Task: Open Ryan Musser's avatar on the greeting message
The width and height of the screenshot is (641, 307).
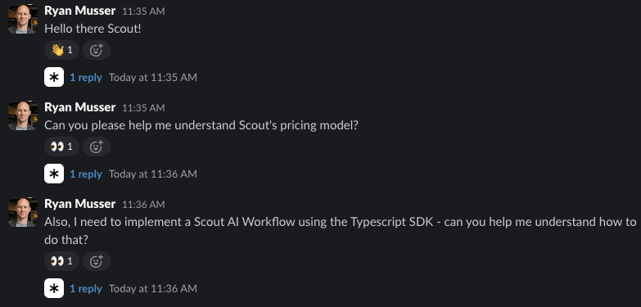Action: click(23, 19)
